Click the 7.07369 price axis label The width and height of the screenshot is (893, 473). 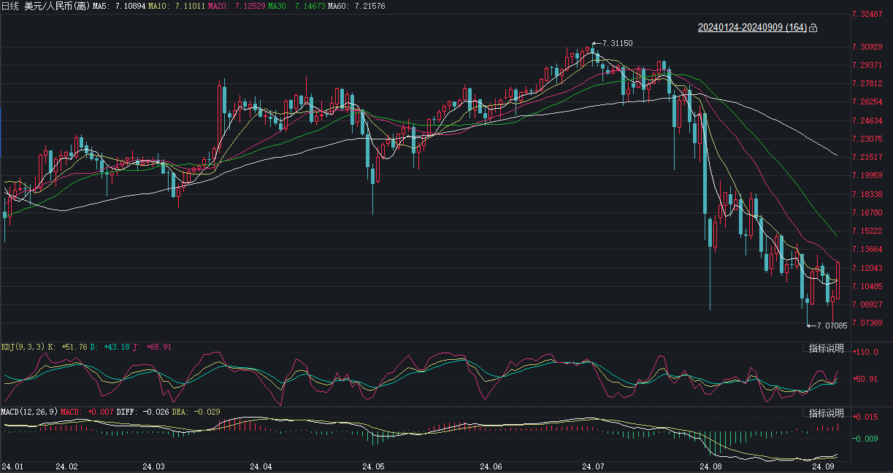pos(867,323)
